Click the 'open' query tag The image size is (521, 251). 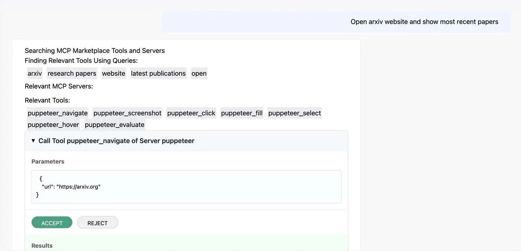point(199,74)
